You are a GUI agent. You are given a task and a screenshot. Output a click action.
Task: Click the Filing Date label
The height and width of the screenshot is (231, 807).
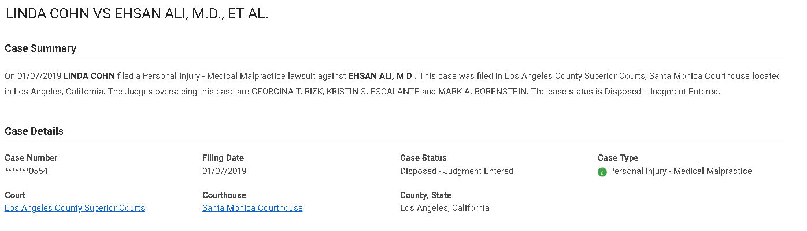click(x=223, y=158)
